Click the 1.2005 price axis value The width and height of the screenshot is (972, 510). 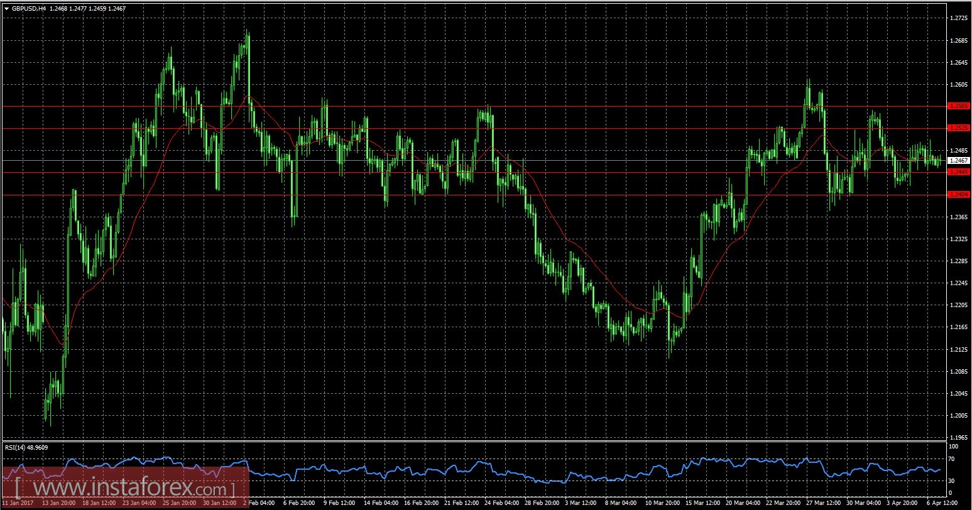point(959,416)
